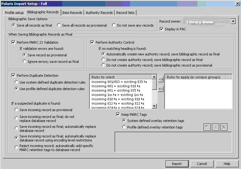The image size is (241, 169).
Task: Select Do not create authority record; save as provisional
Action: [103, 65]
